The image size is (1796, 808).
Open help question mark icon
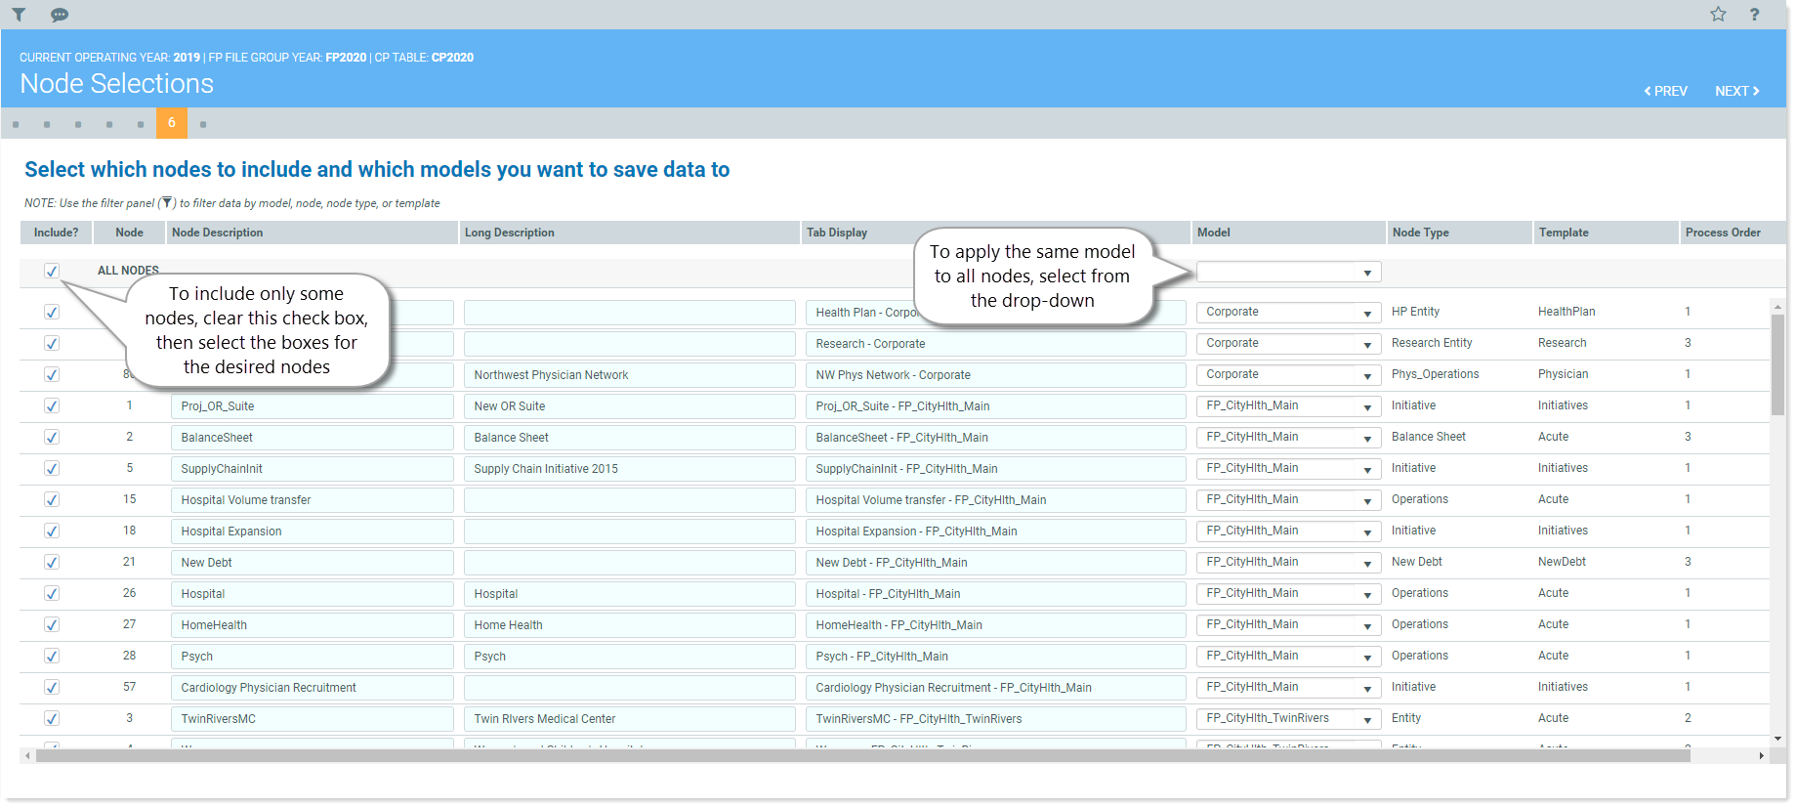click(1754, 15)
